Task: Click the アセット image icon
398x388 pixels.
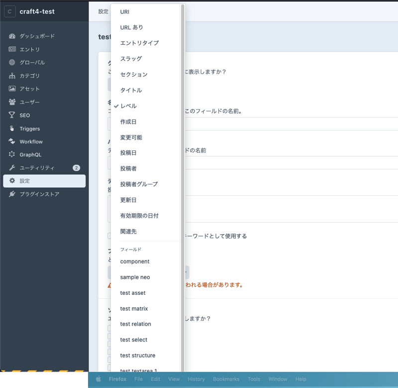Action: [12, 89]
